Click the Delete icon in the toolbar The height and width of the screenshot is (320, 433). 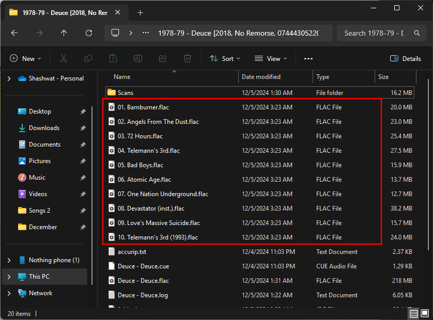coord(187,58)
